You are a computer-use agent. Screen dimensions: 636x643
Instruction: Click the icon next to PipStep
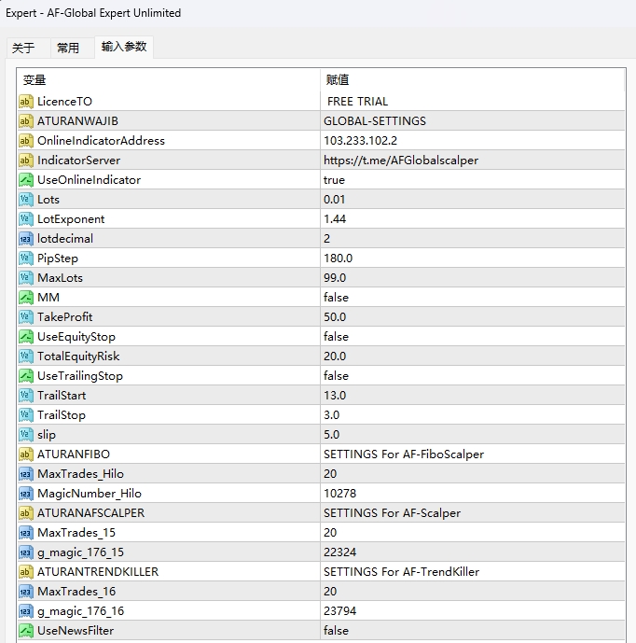point(26,258)
